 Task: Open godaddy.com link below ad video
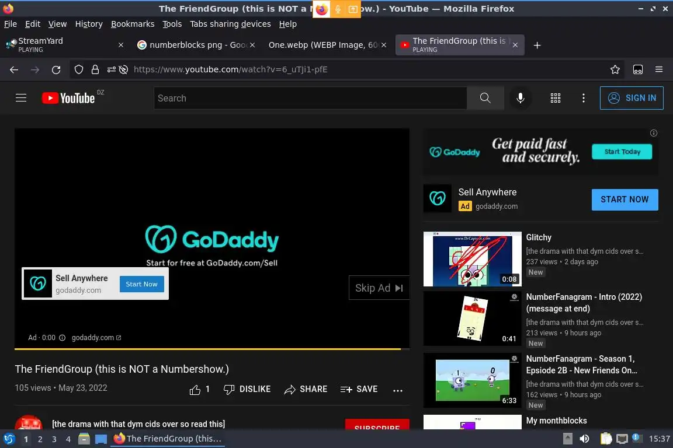tap(96, 338)
